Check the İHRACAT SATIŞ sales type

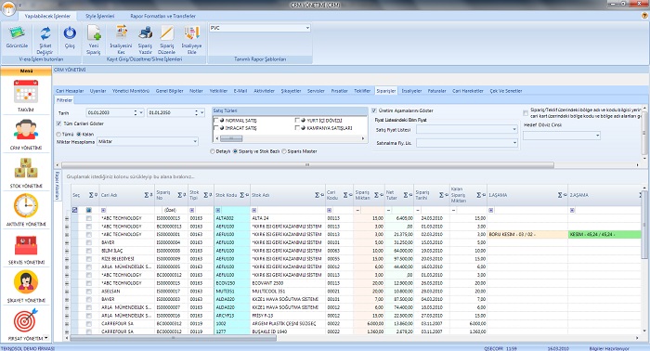click(x=216, y=128)
